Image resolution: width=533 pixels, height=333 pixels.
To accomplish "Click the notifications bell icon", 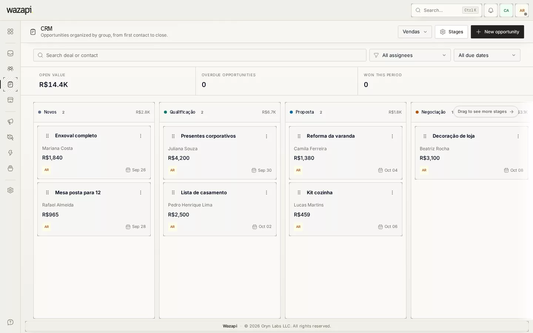I will point(491,10).
